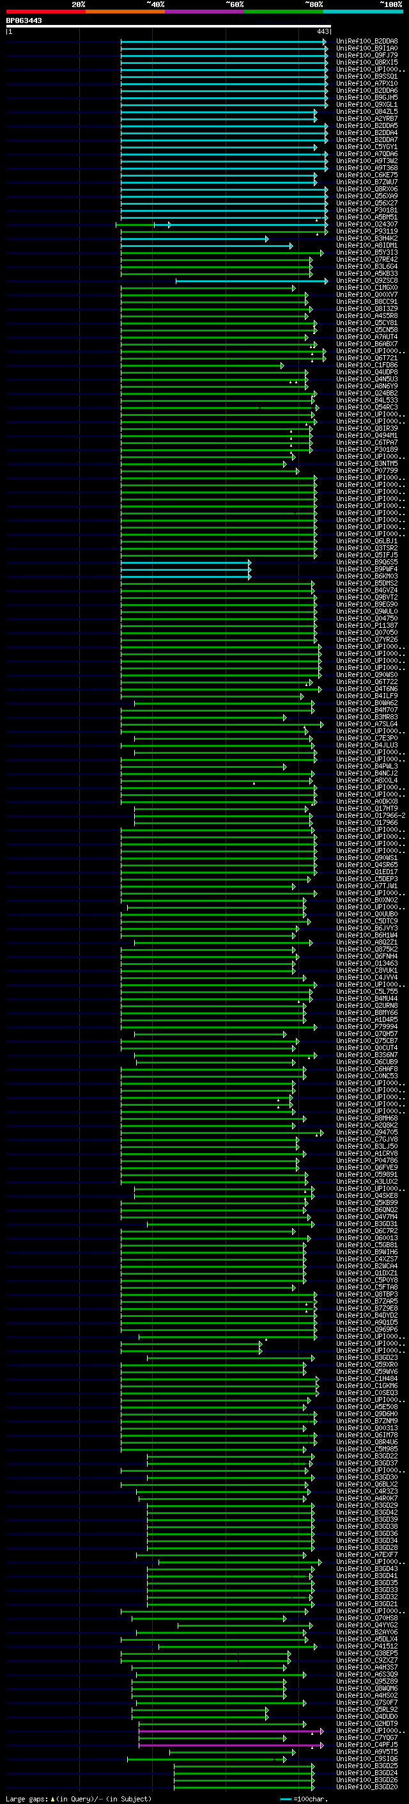Viewport: 409px width, 1804px height.
Task: Click hit label UniRef100_Q17HT9
Action: click(x=367, y=808)
